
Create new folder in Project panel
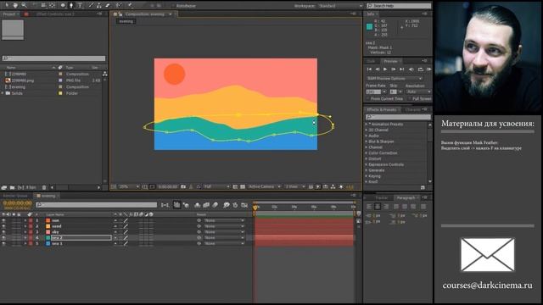coord(12,187)
